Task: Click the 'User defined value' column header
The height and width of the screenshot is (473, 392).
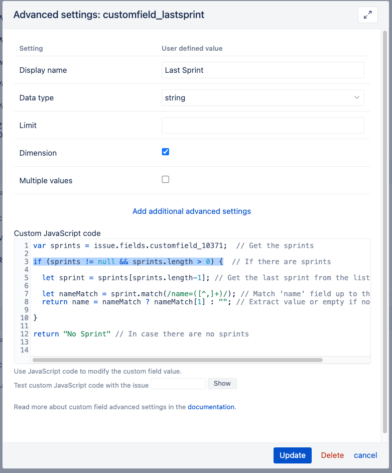Action: [192, 48]
